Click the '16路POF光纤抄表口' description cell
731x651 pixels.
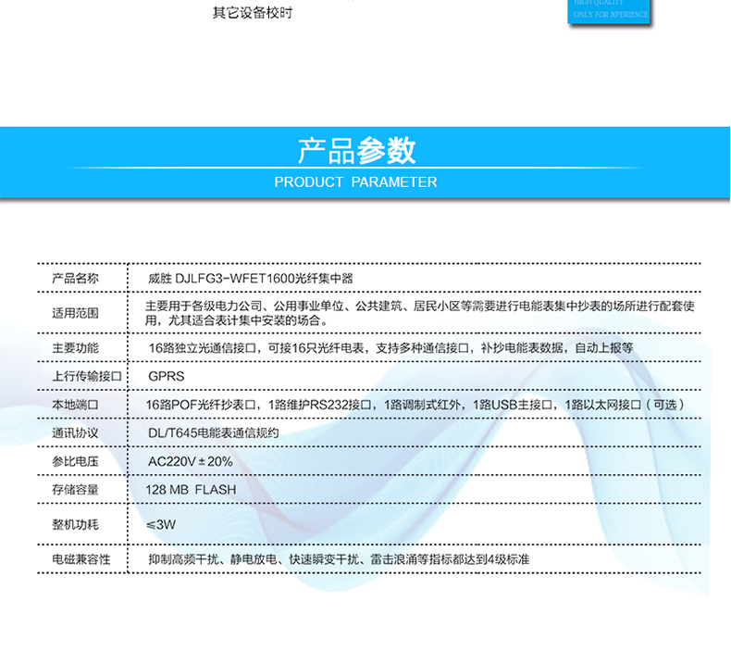[415, 405]
